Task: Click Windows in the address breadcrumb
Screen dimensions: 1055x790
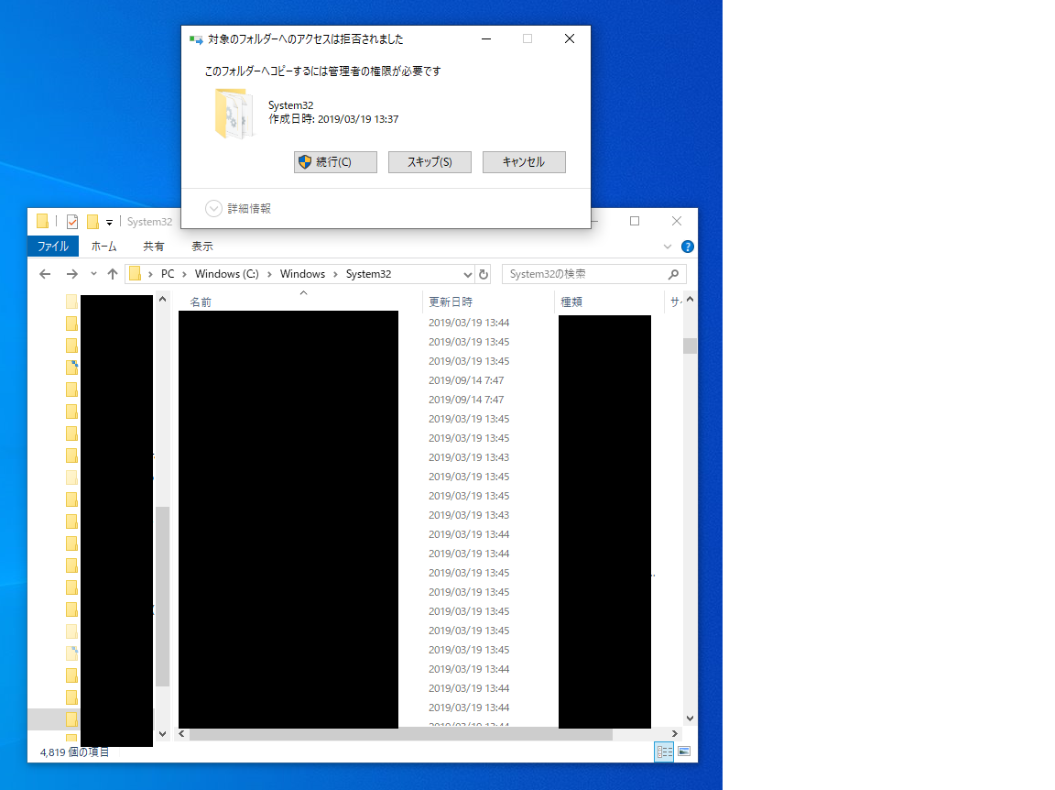Action: point(302,274)
